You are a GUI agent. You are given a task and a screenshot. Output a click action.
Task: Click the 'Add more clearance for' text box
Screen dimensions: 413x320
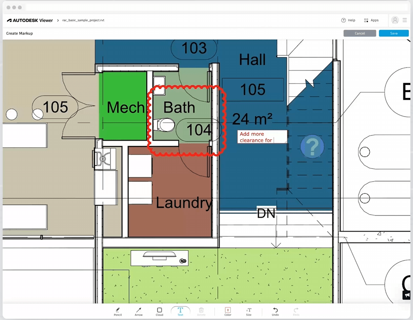tap(262, 137)
